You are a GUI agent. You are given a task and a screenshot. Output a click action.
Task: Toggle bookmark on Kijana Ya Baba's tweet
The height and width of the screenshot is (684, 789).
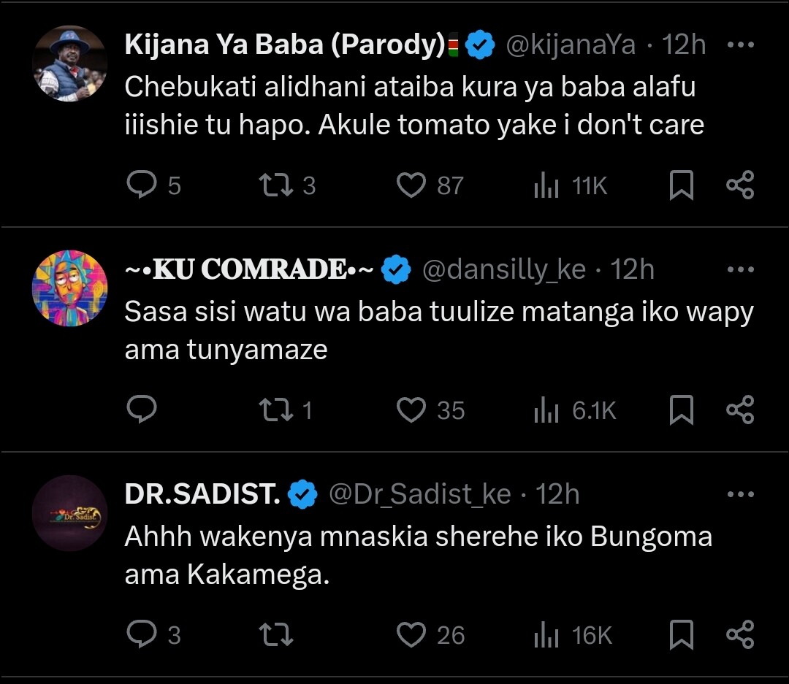coord(681,185)
